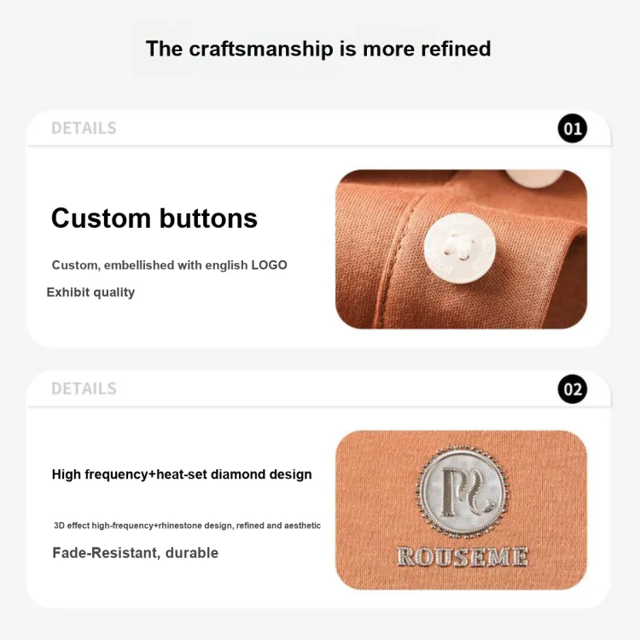Image resolution: width=640 pixels, height=640 pixels.
Task: Click the 'Custom buttons' heading
Action: (x=154, y=218)
